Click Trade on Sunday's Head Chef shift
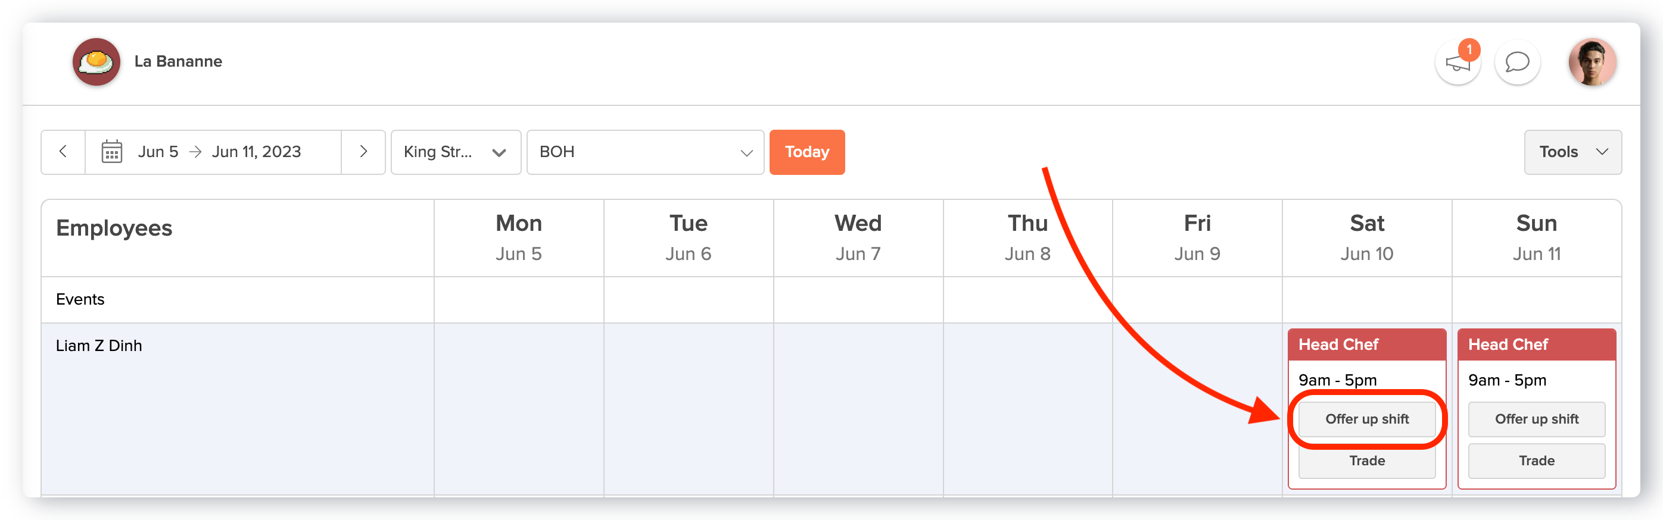Screen dimensions: 1663x520 coord(1537,461)
